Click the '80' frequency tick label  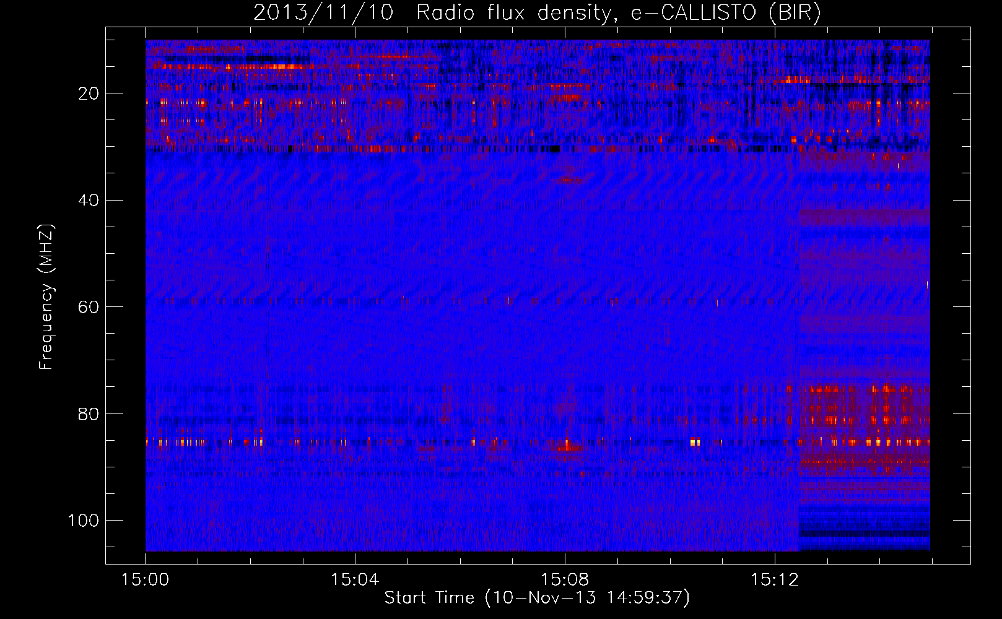pos(89,413)
